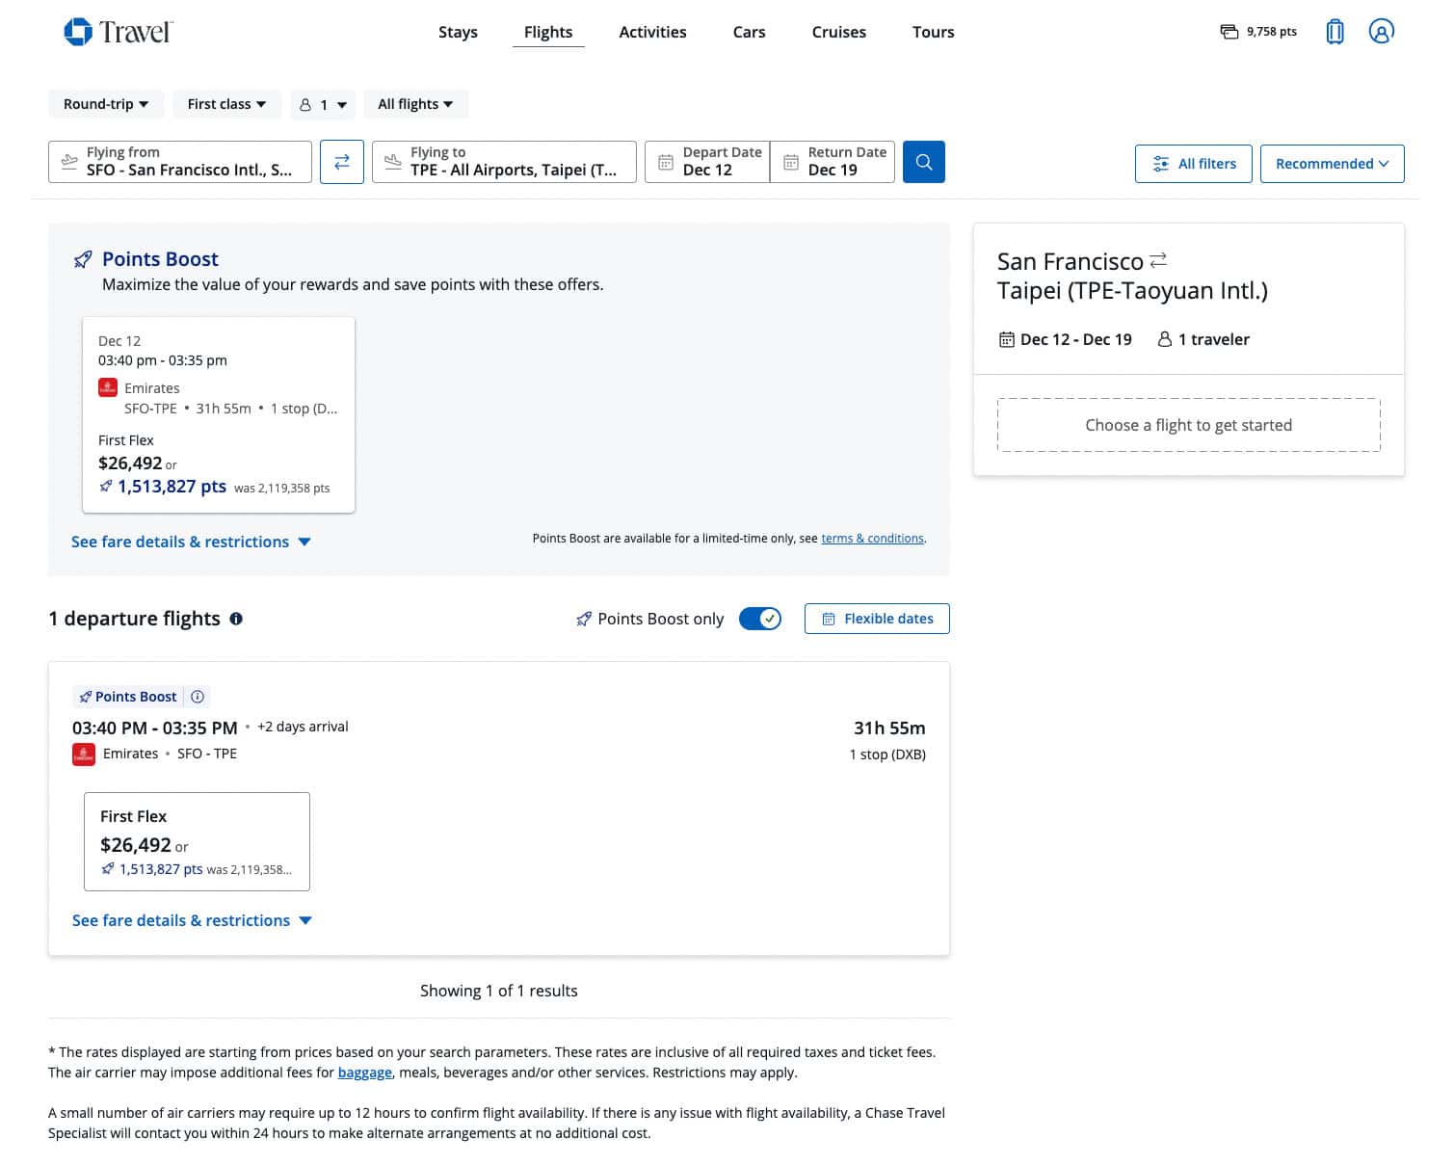Click the +2 days arrival text
Screen dimensions: 1454x1165
click(x=303, y=727)
